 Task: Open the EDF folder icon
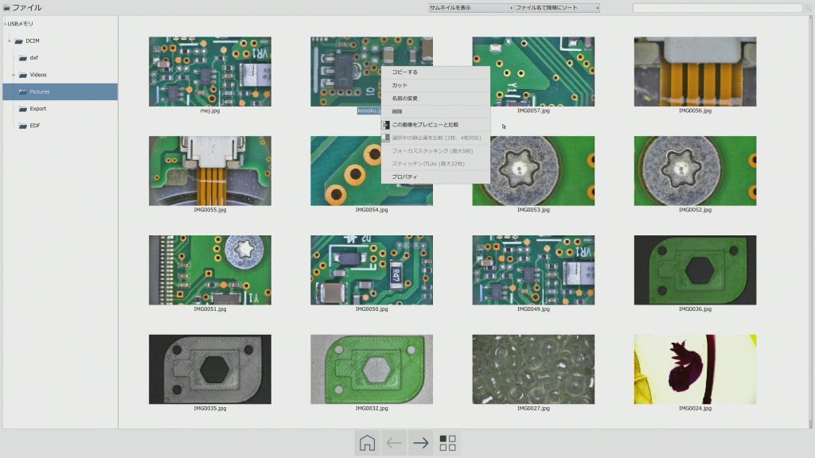24,126
